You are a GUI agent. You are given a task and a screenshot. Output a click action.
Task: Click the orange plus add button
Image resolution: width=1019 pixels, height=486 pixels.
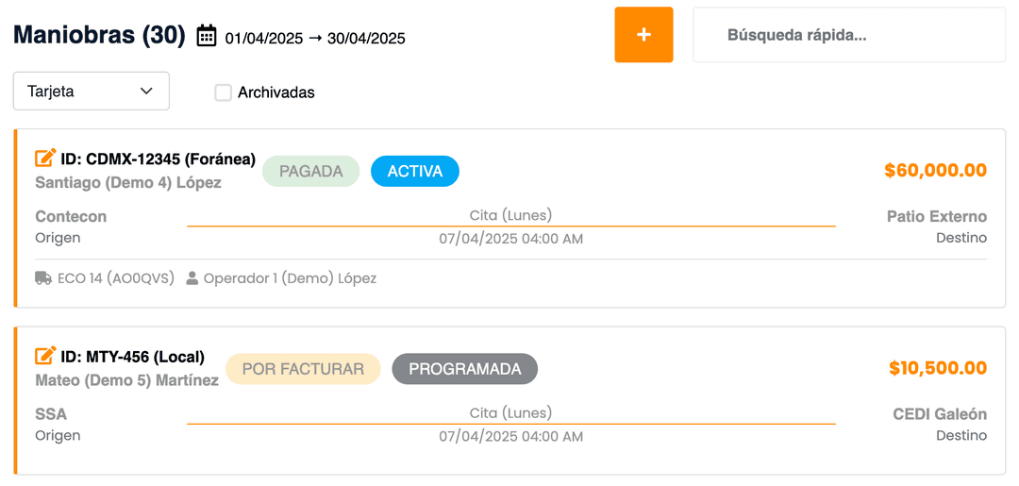coord(643,35)
